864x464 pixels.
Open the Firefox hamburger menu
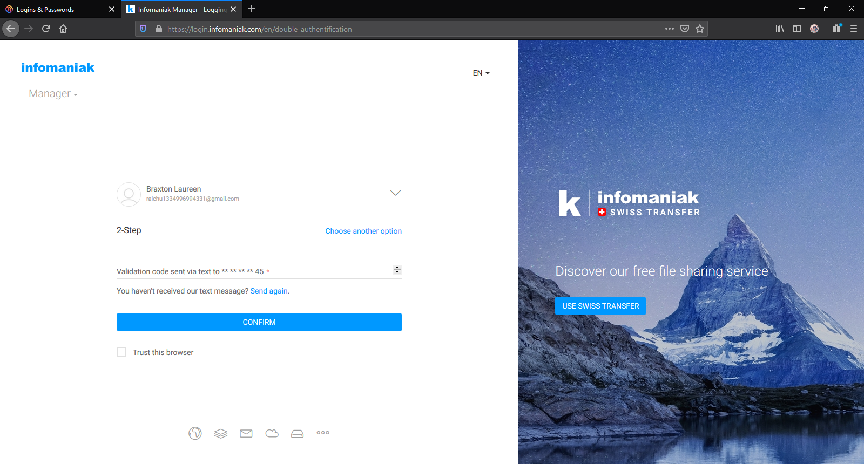[x=854, y=29]
